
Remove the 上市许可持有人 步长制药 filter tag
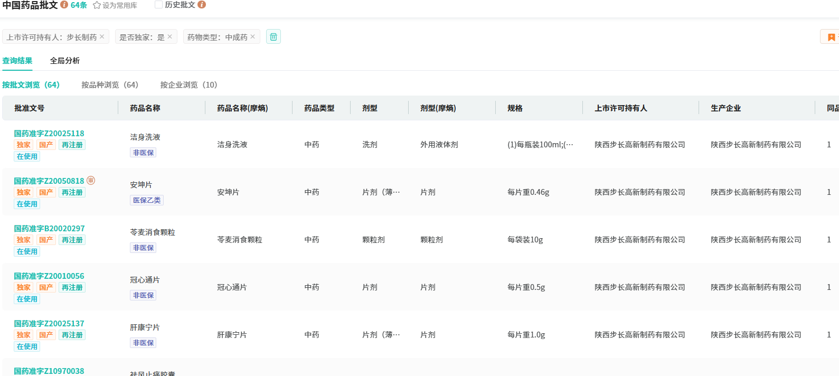click(102, 36)
